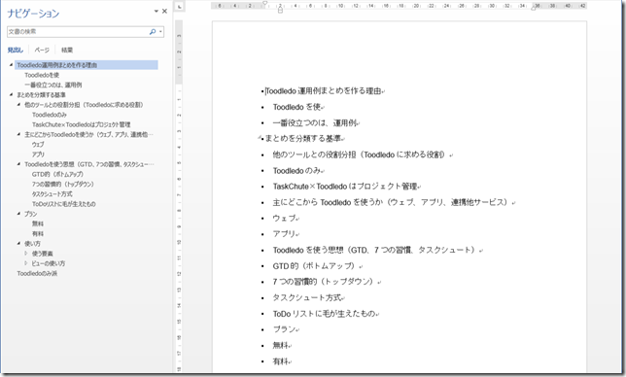This screenshot has height=377, width=626.
Task: Select Toodledoのみ派 heading in navigation pane
Action: tap(37, 274)
